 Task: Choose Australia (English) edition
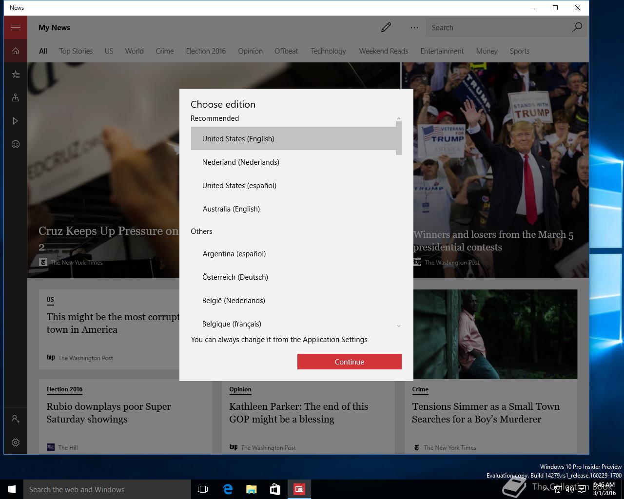293,209
